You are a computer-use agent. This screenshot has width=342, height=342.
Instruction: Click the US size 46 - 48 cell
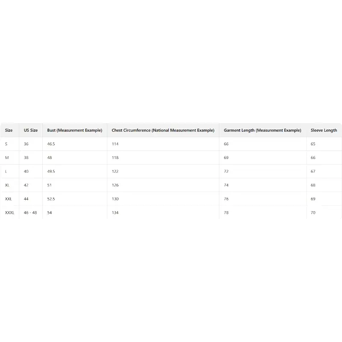coord(30,212)
